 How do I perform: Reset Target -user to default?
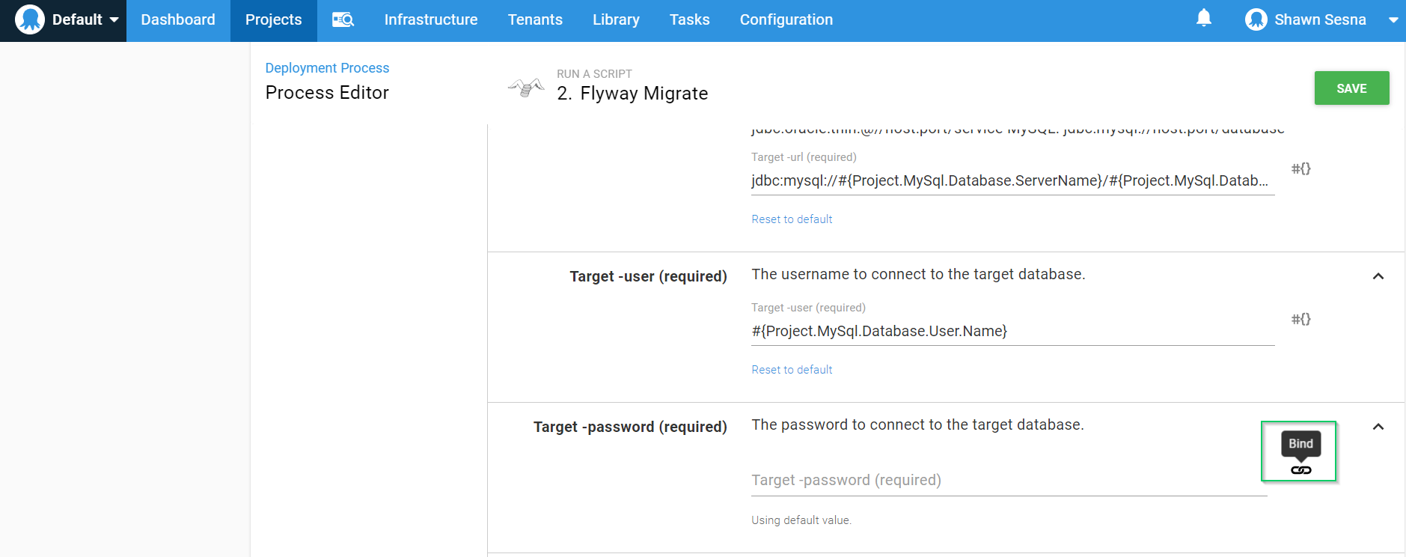(x=792, y=370)
